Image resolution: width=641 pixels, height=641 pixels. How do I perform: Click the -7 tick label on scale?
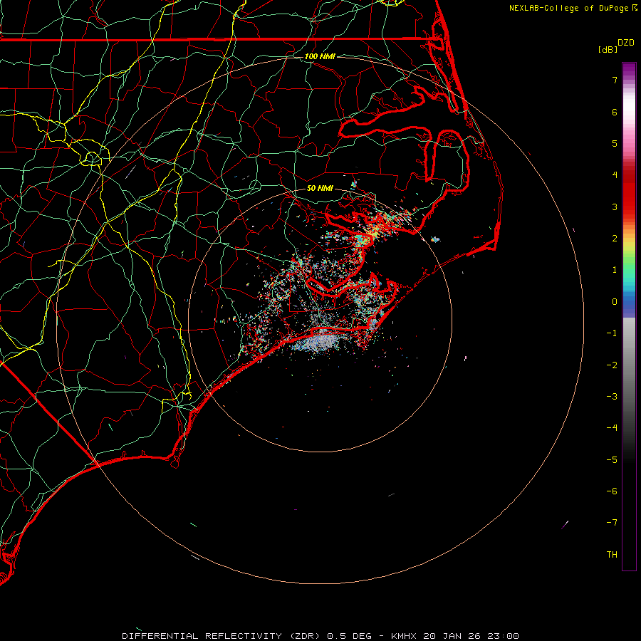[x=612, y=523]
